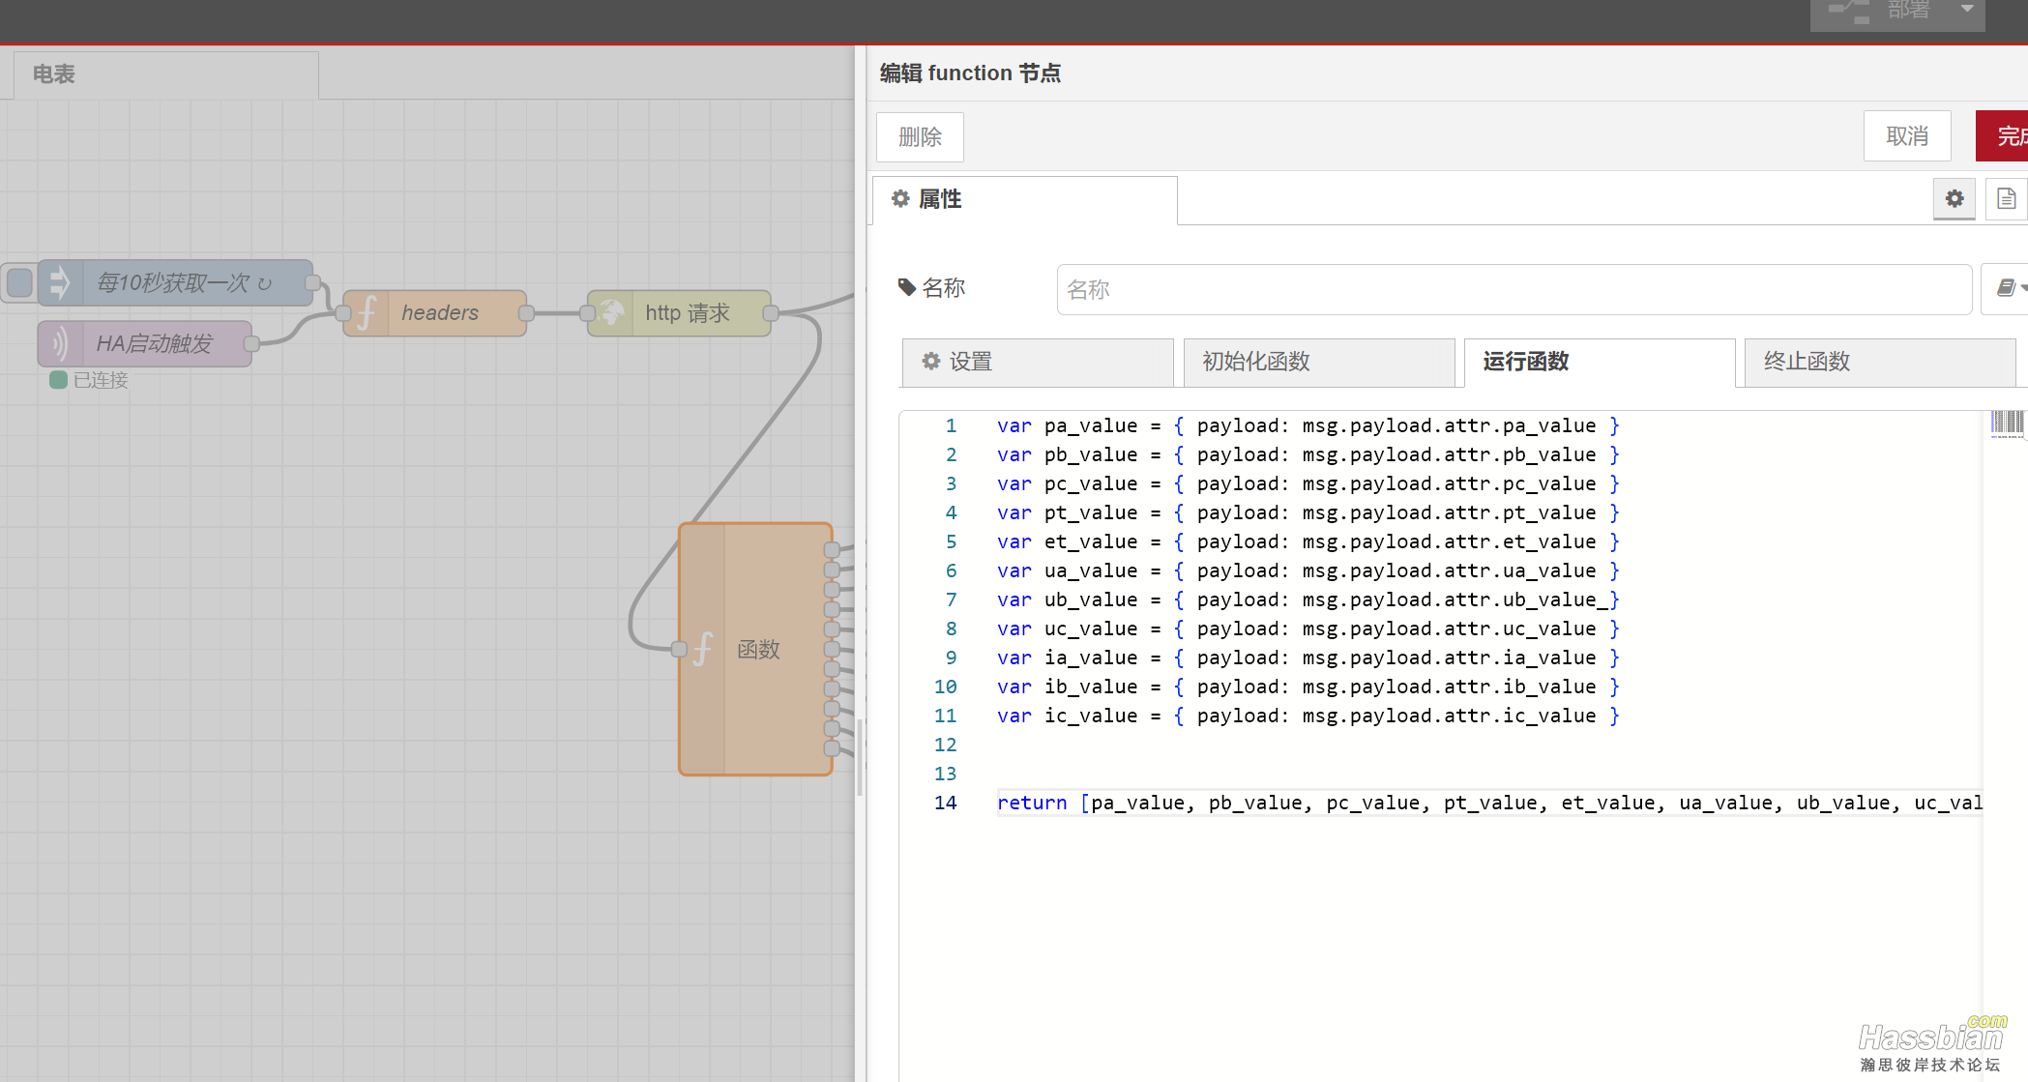This screenshot has width=2028, height=1082.
Task: Click the output port of headers node
Action: [526, 312]
